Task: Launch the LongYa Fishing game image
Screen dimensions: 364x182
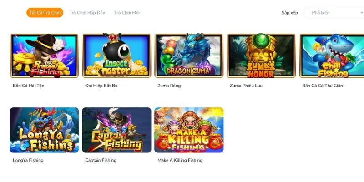Action: coord(44,130)
